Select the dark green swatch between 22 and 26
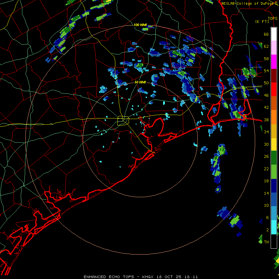Viewport: 279px width, 279px height. pos(274,158)
